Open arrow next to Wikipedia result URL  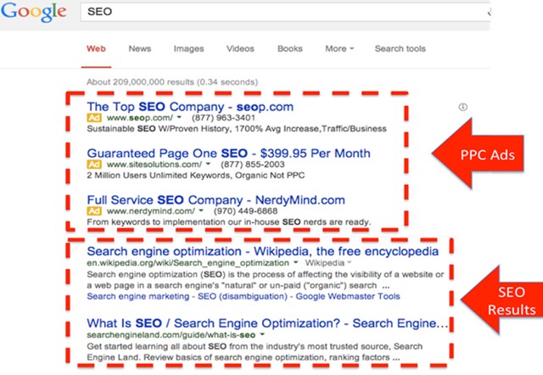[x=295, y=262]
